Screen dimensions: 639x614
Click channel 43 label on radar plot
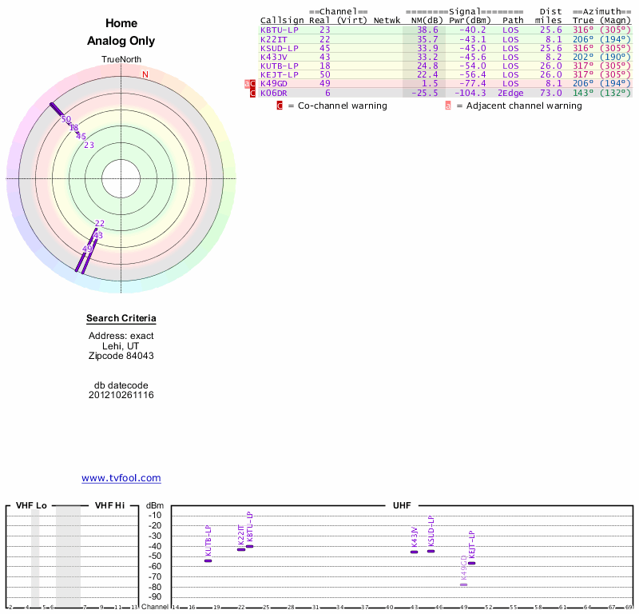[x=98, y=235]
